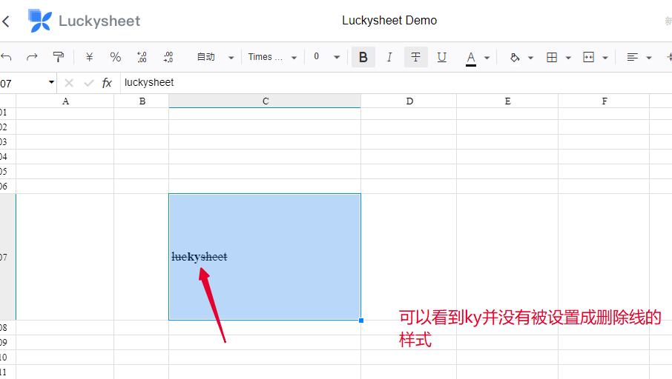Select column E header
The image size is (672, 379).
tap(507, 101)
